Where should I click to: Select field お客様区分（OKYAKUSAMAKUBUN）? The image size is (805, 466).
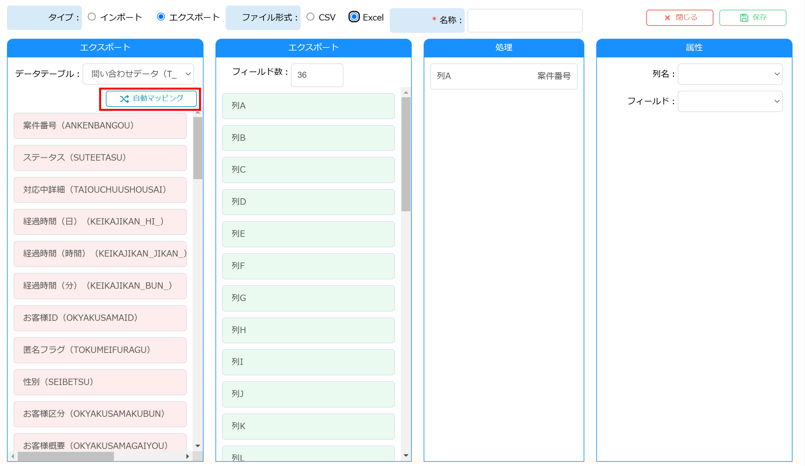100,414
